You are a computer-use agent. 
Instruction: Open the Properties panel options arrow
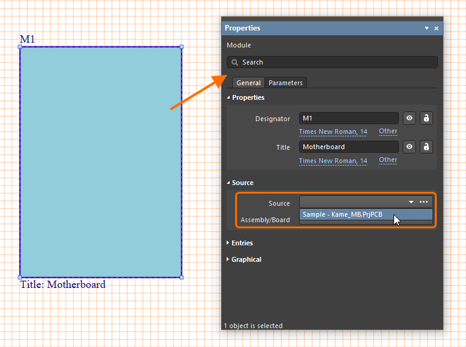click(x=426, y=29)
